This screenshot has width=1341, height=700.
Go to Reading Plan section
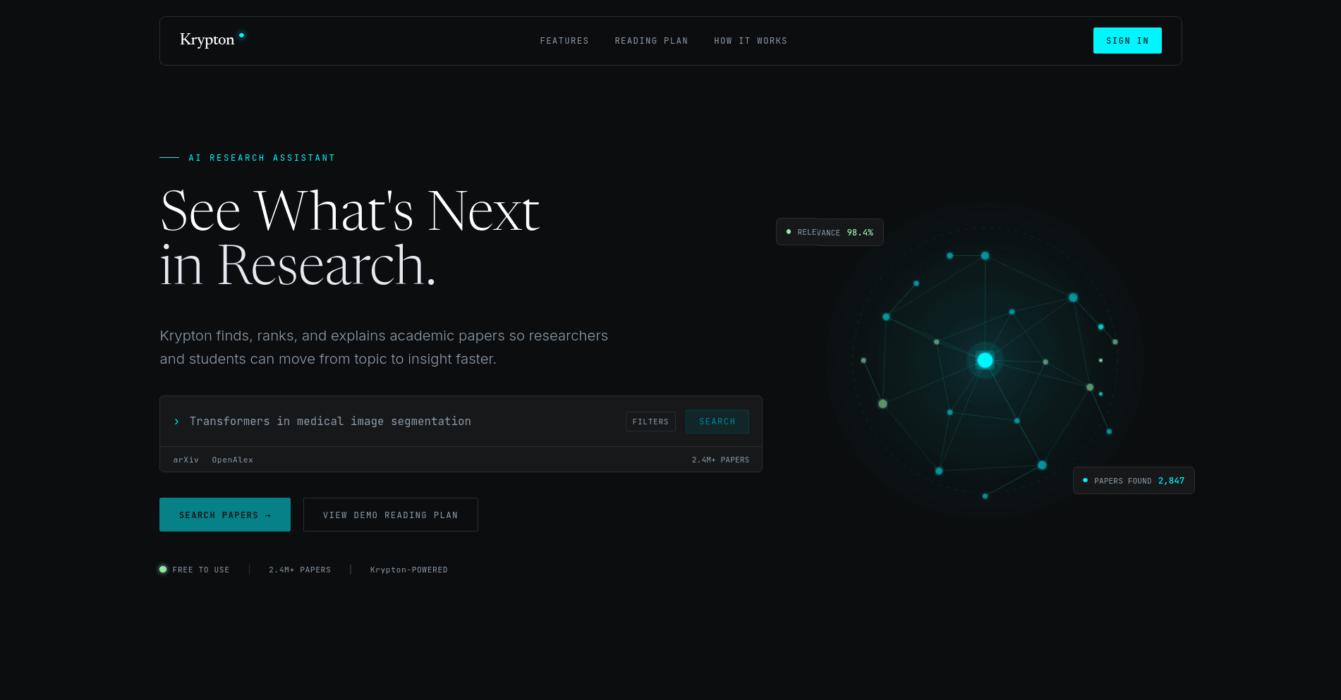pyautogui.click(x=651, y=41)
